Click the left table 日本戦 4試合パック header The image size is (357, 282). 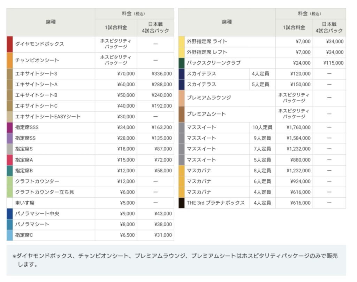point(155,28)
